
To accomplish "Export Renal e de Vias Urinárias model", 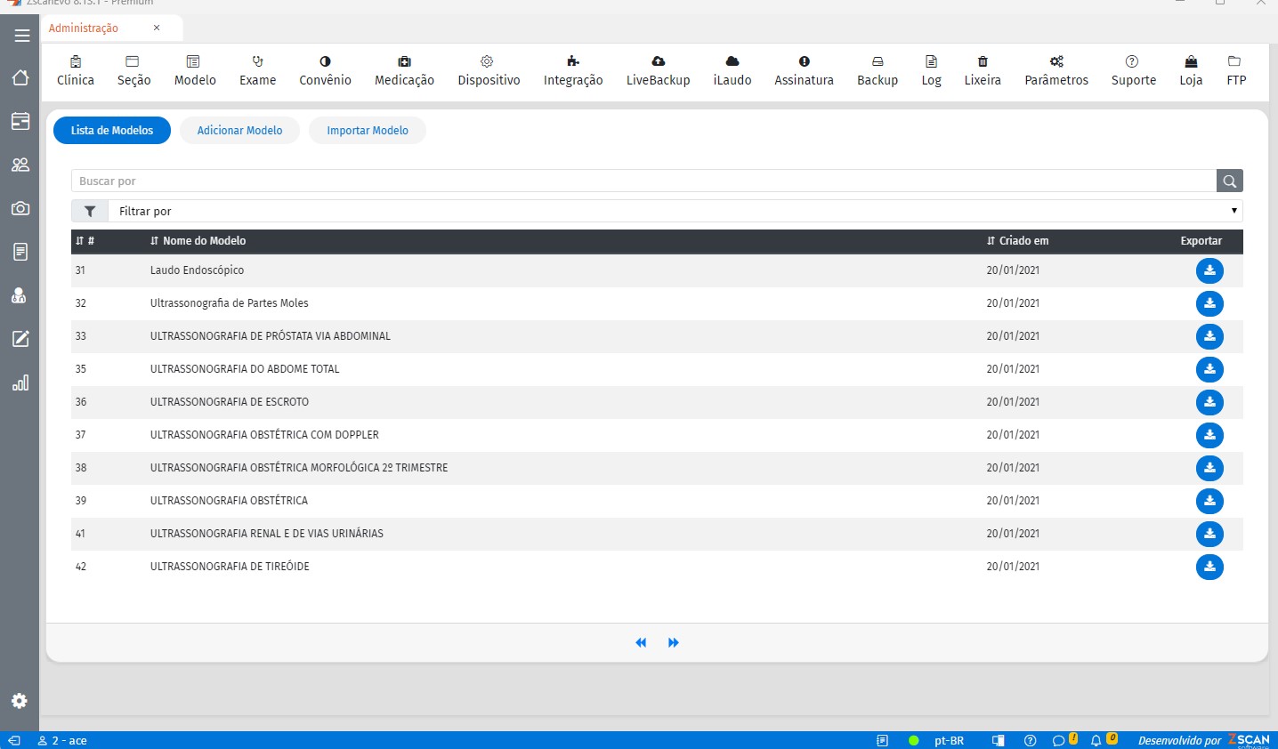I will [1209, 534].
